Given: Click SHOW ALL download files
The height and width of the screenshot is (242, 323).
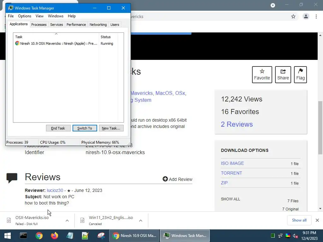Looking at the screenshot, I should point(230,199).
